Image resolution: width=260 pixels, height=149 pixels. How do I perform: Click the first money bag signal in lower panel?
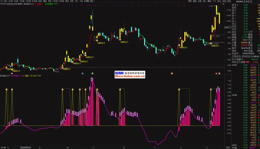tap(6, 89)
